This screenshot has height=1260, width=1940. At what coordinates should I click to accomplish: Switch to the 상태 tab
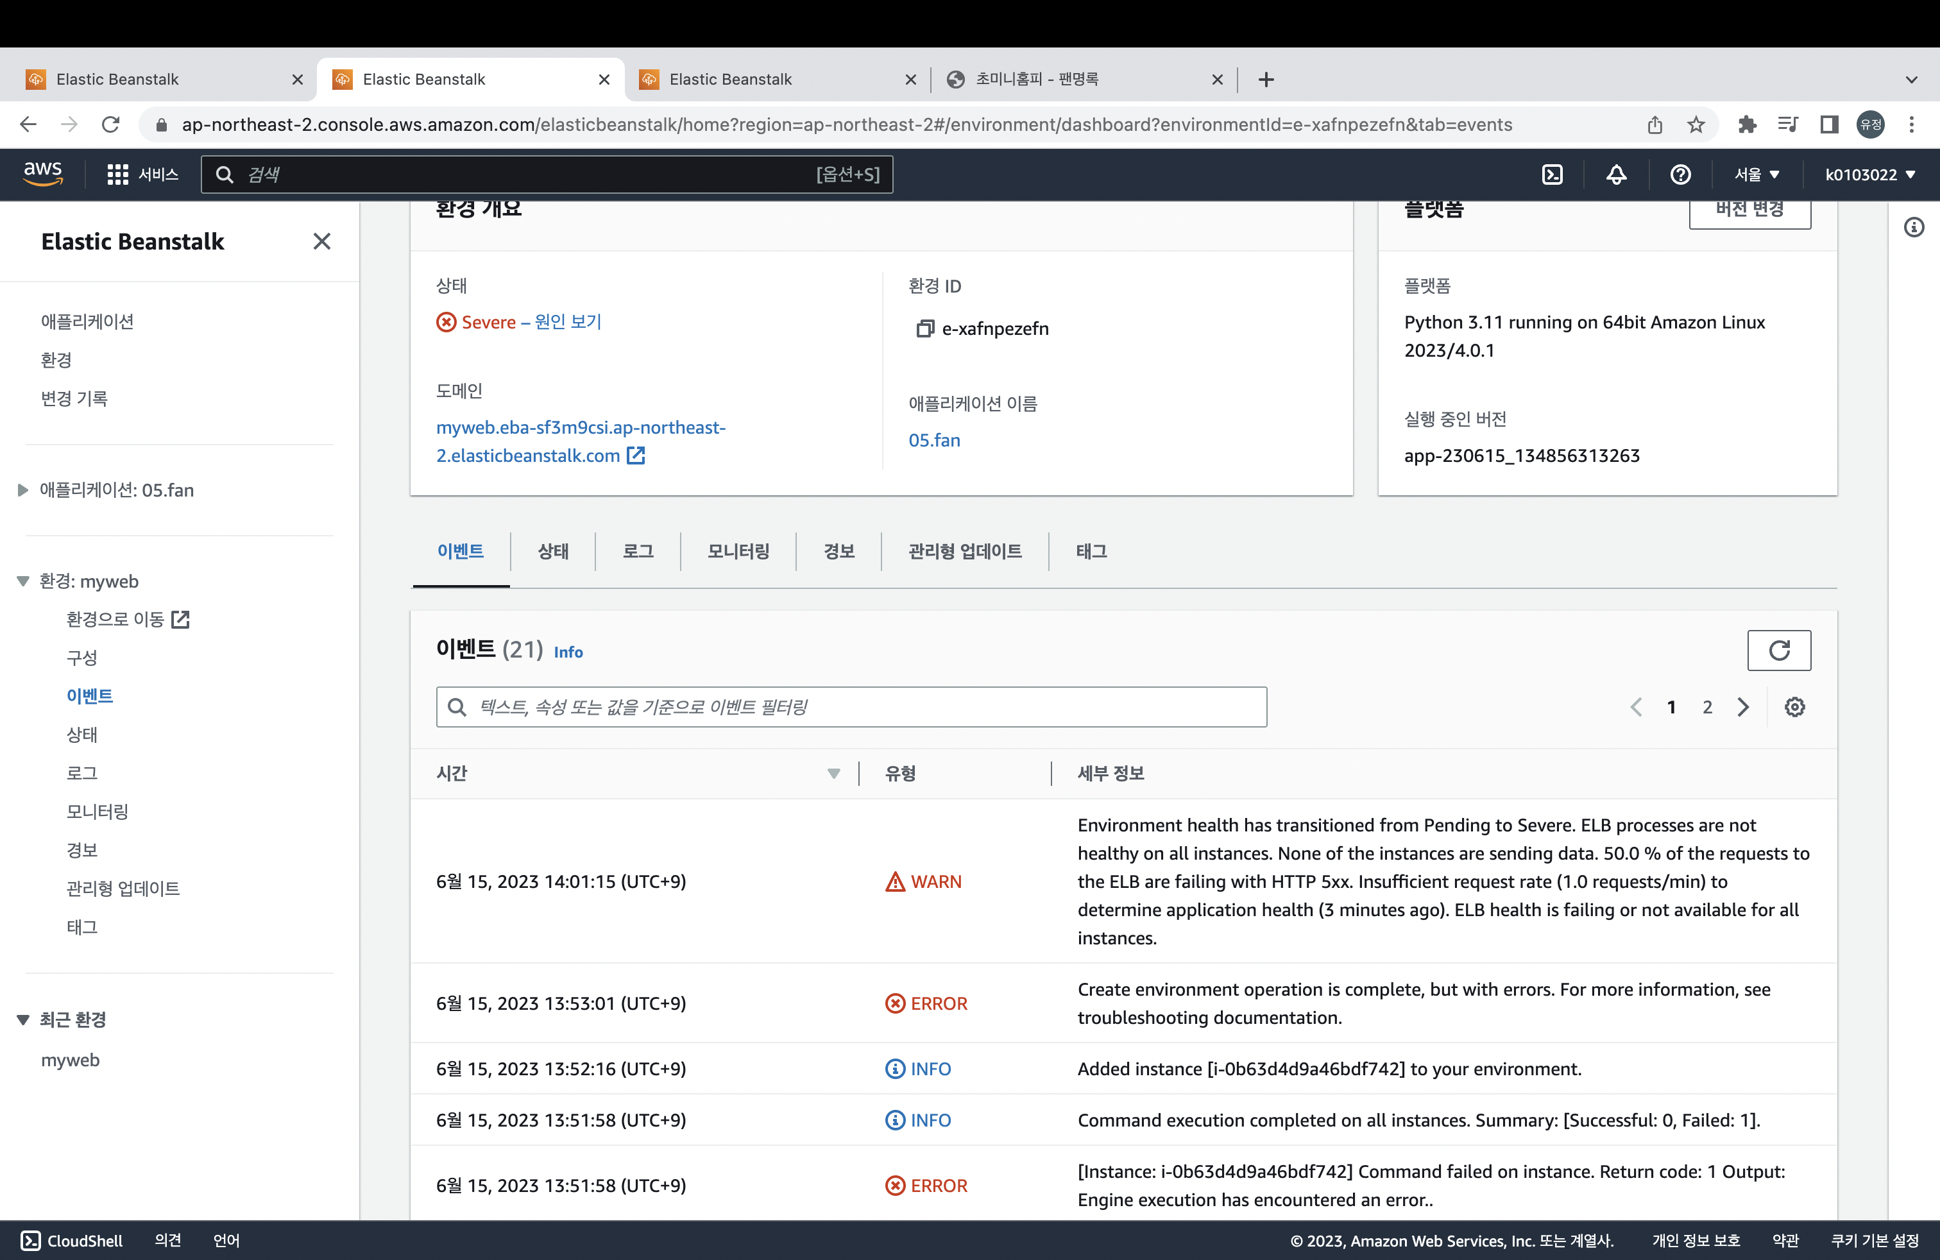[552, 552]
